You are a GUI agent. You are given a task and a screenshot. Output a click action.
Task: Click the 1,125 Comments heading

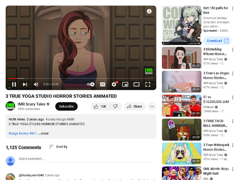click(24, 147)
